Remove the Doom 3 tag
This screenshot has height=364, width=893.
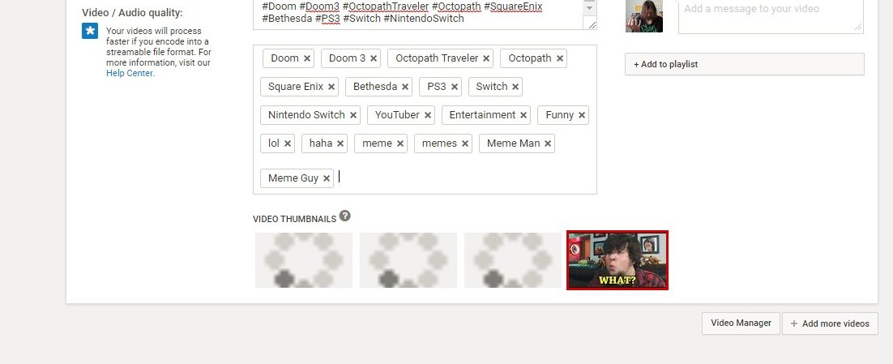(374, 58)
